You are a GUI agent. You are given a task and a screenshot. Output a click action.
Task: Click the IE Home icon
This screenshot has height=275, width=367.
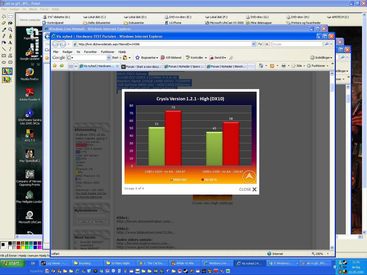pos(261,66)
